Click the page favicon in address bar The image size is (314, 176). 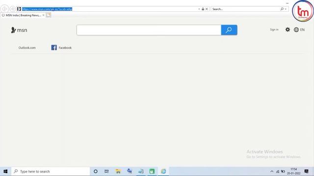(19, 9)
